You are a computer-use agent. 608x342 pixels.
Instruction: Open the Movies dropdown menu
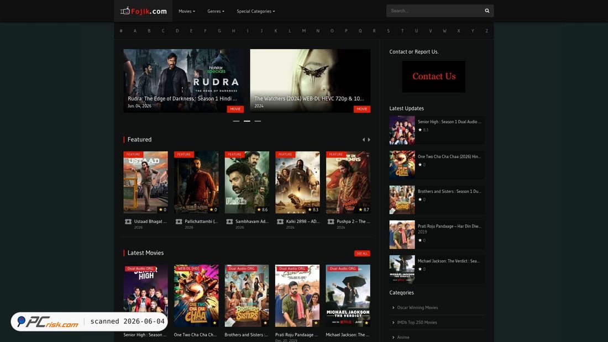click(186, 11)
